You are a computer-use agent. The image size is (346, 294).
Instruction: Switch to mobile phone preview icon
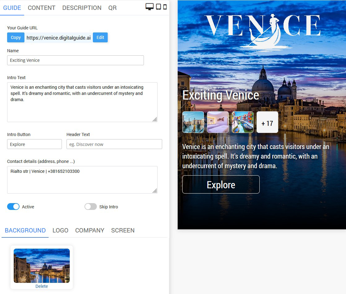165,7
